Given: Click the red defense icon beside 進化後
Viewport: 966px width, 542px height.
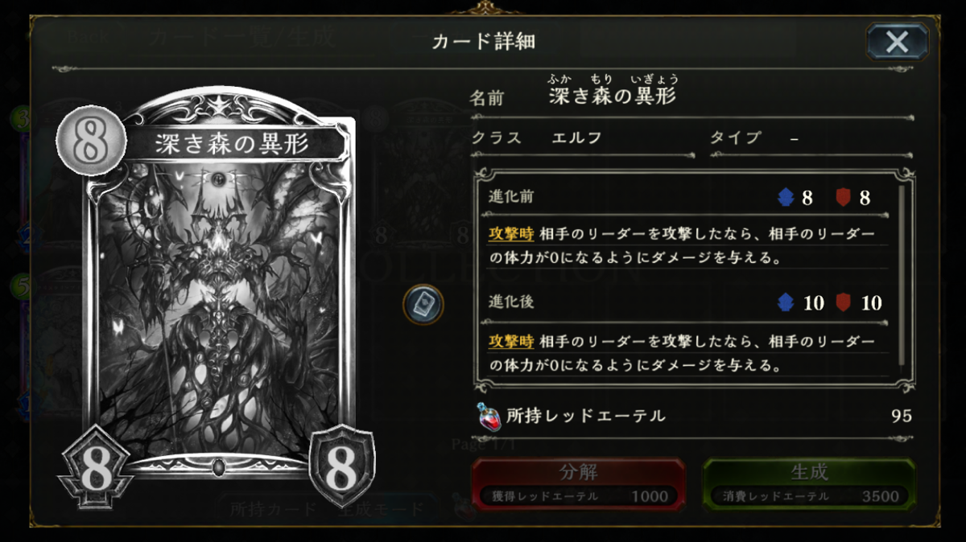Looking at the screenshot, I should 843,303.
